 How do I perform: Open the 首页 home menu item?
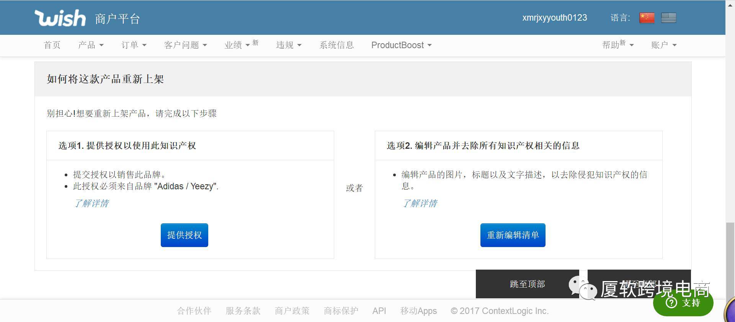tap(52, 45)
